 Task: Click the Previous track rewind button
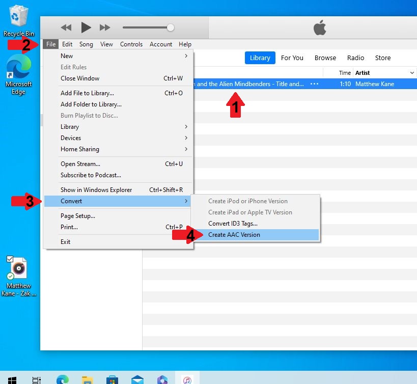(66, 28)
